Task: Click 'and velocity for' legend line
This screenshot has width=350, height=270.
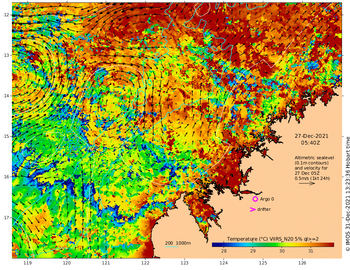Action: pos(311,168)
